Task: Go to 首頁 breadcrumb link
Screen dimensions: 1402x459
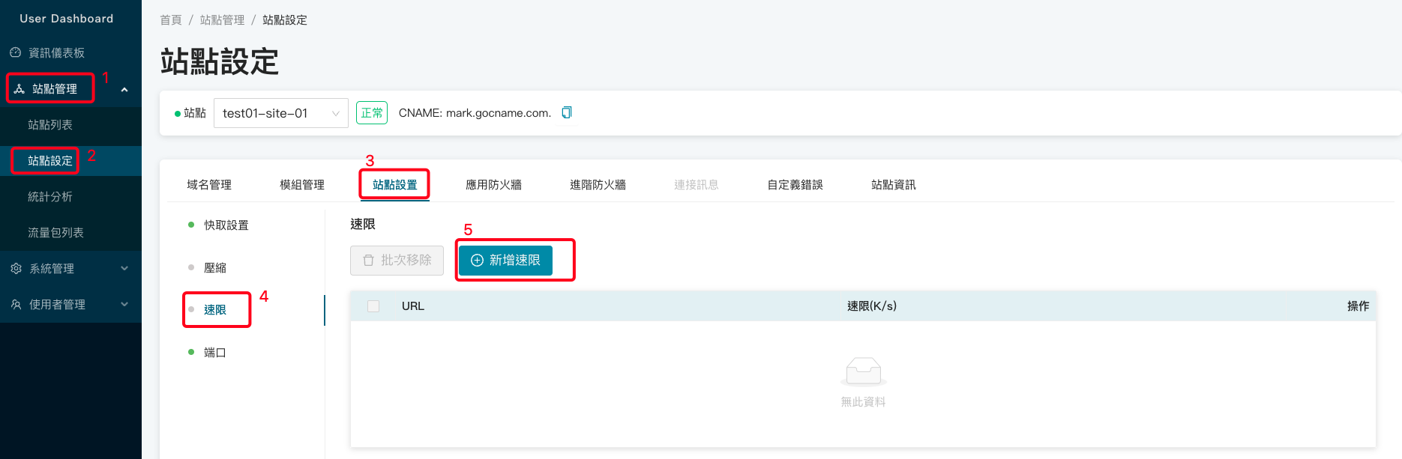Action: pyautogui.click(x=170, y=19)
